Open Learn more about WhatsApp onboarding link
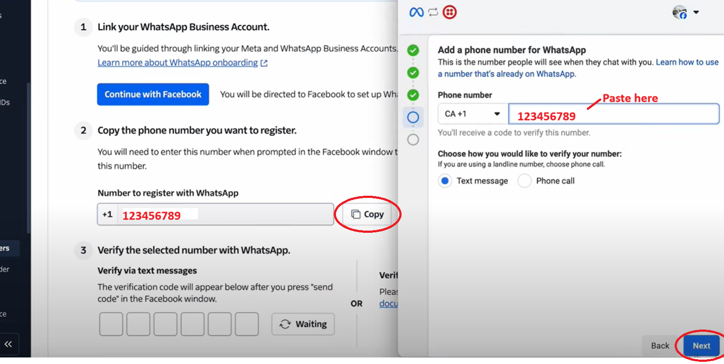 click(x=182, y=63)
